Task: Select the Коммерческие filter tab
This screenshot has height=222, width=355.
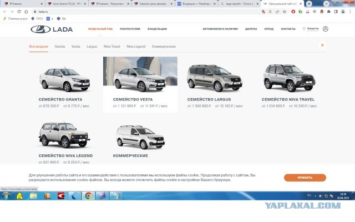Action: pos(164,47)
